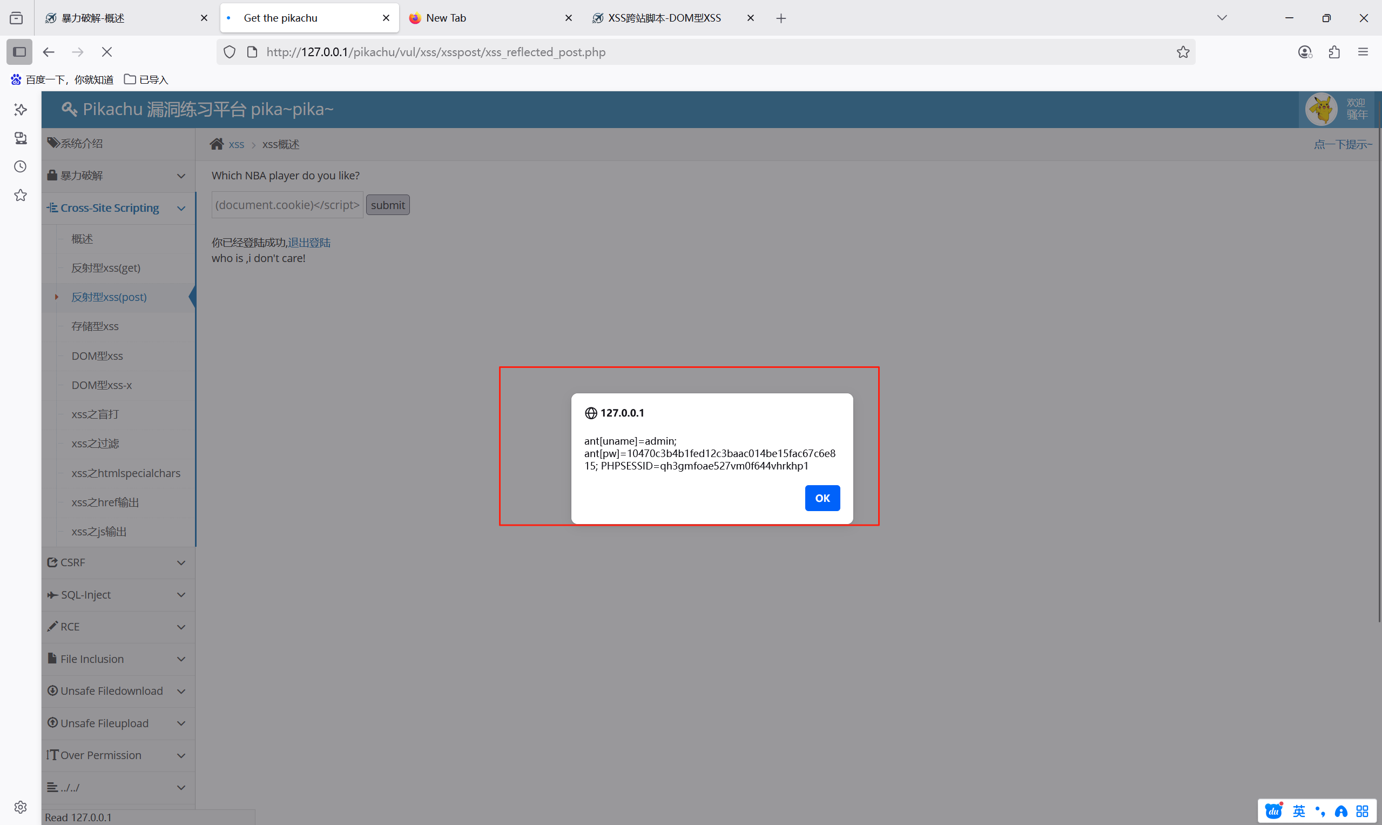Expand the 暴力破解 menu
Image resolution: width=1382 pixels, height=825 pixels.
[118, 176]
